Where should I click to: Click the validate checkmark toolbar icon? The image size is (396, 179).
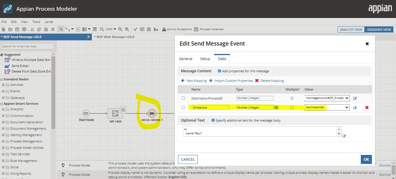point(135,29)
